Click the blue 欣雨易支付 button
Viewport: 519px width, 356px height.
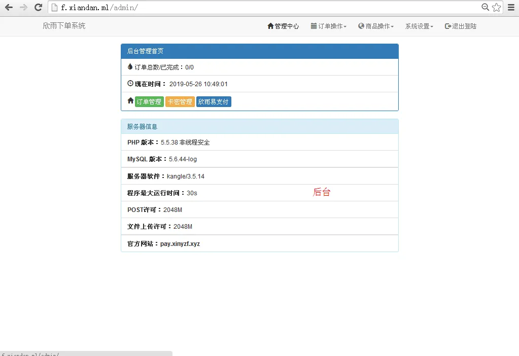213,101
